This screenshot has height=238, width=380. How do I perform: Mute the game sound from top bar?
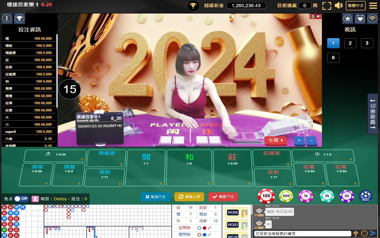click(339, 5)
